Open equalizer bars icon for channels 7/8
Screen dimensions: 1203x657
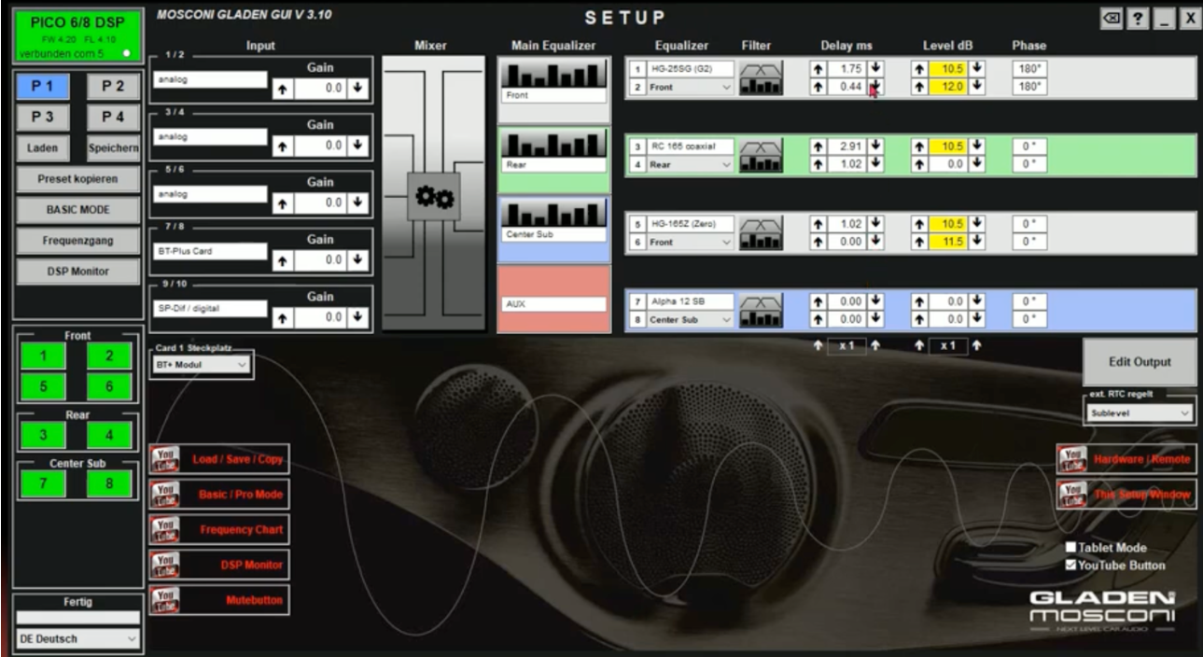[762, 319]
